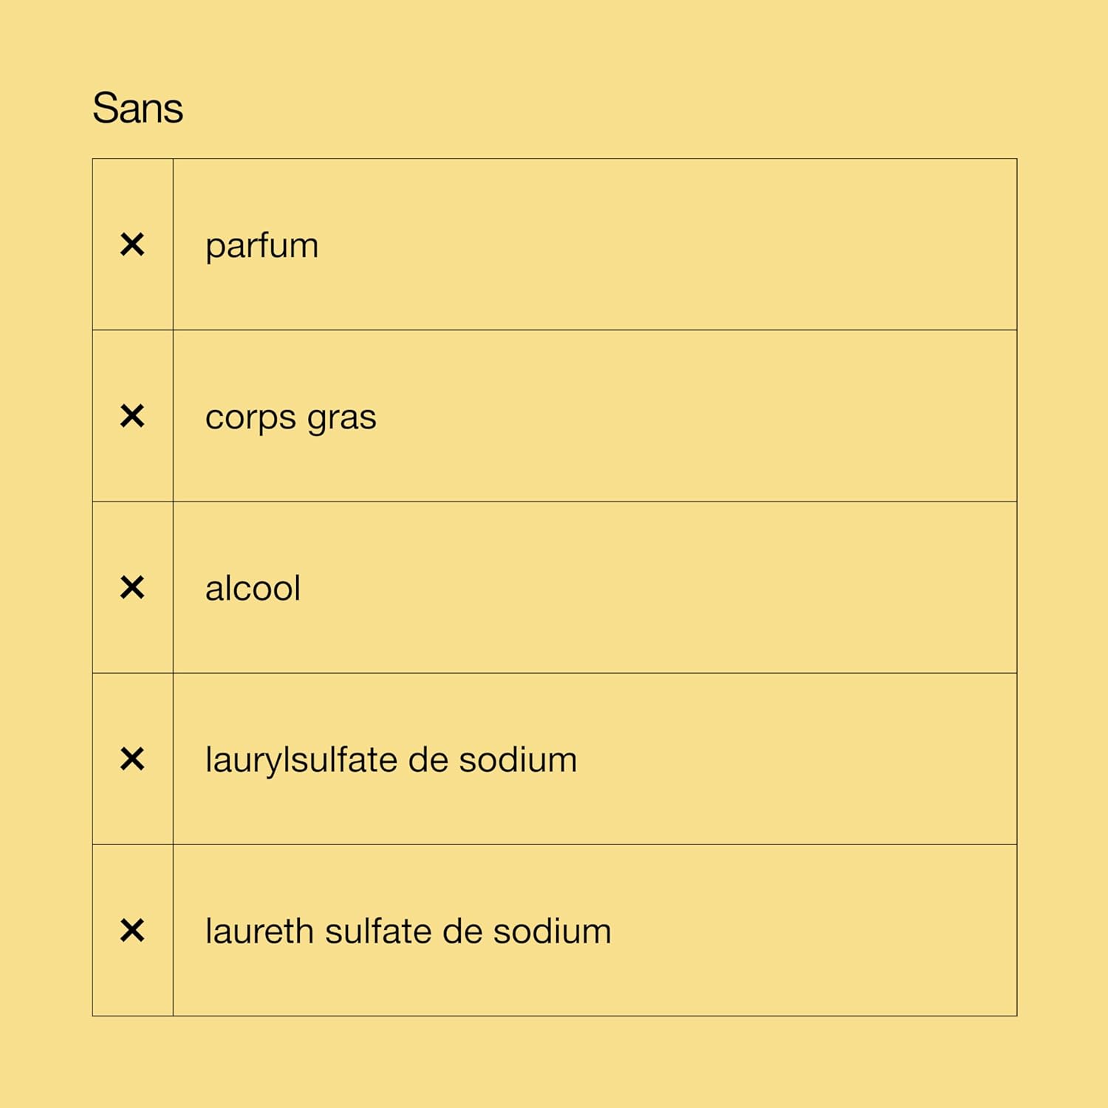
Task: Click the word laureth
Action: [259, 931]
